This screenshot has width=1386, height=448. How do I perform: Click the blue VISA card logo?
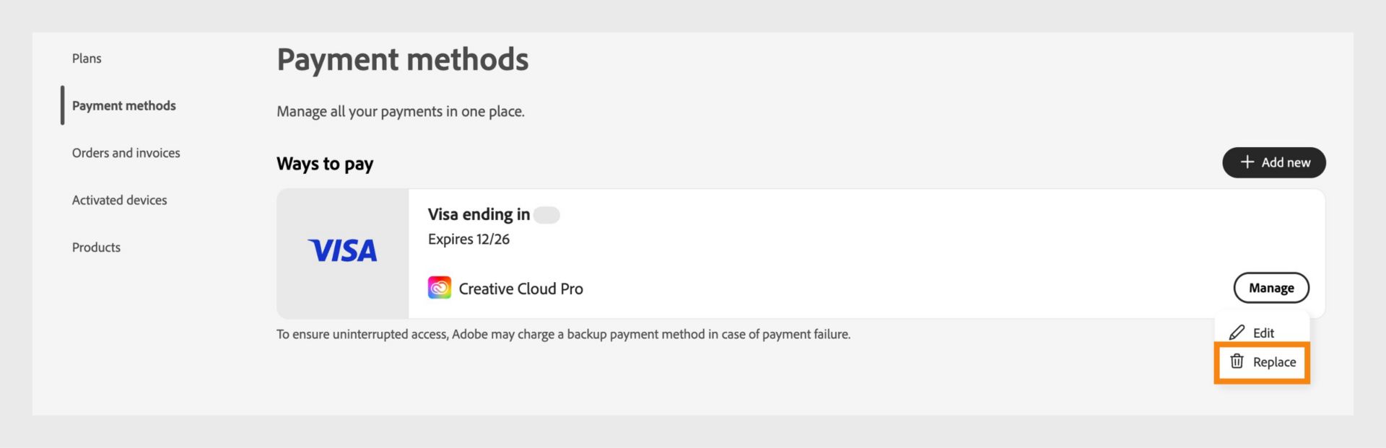[x=343, y=251]
